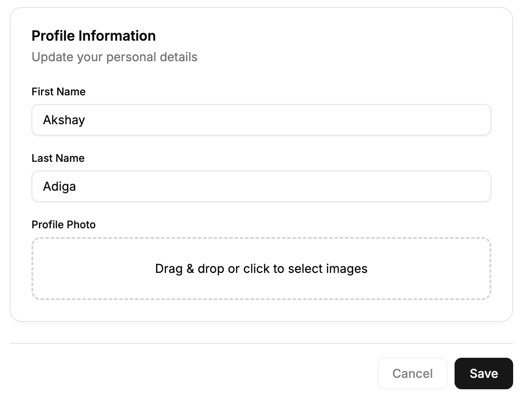This screenshot has height=405, width=528.
Task: Click the Profile Information heading
Action: [x=94, y=36]
